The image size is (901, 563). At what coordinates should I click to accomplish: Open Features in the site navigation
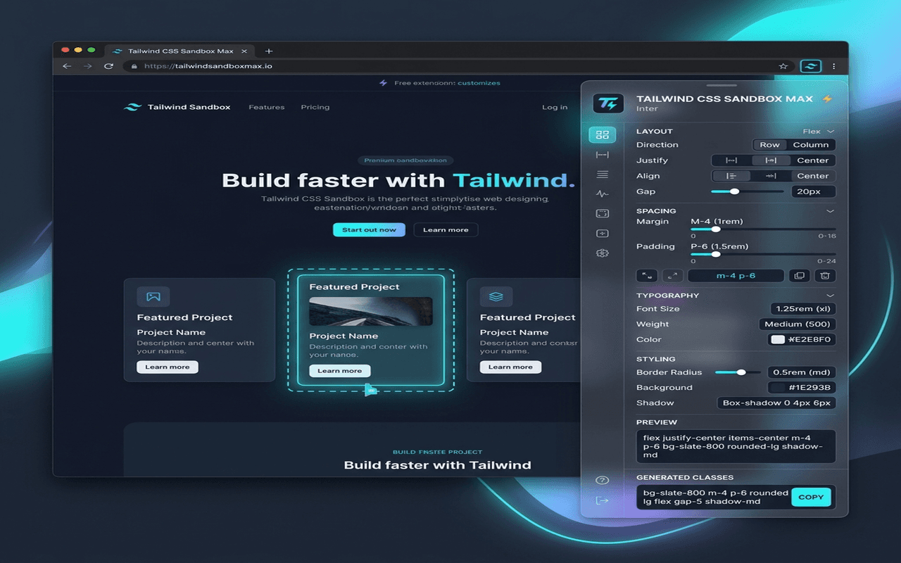point(267,107)
